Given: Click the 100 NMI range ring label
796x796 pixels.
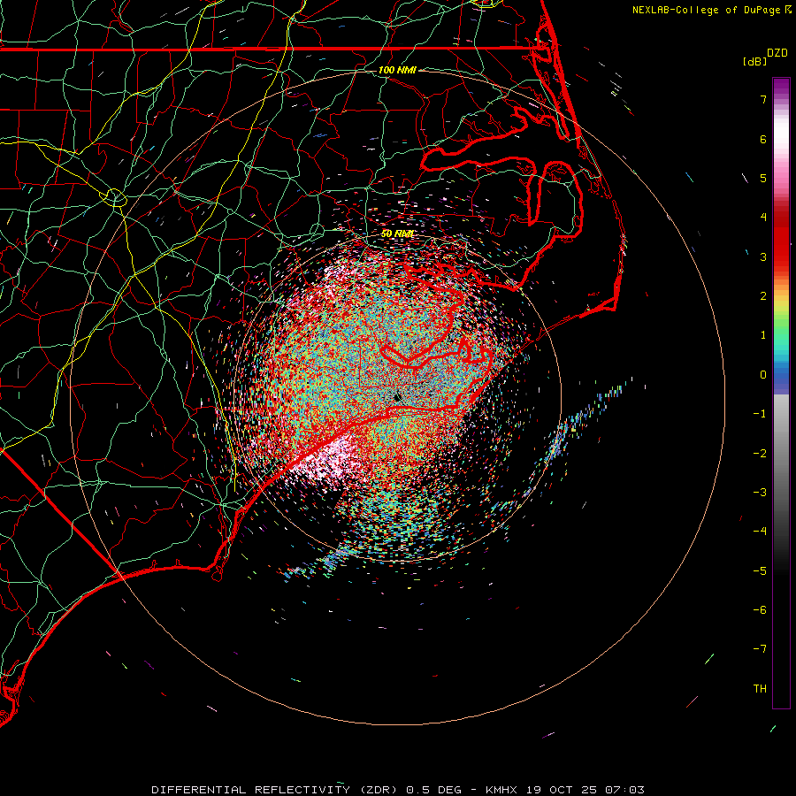Looking at the screenshot, I should [397, 70].
